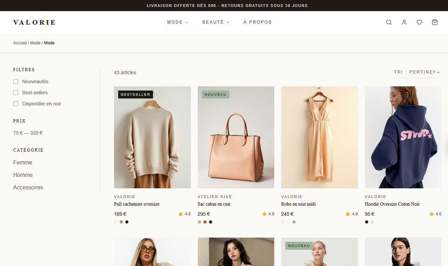Open the beige sweater product image

click(152, 137)
